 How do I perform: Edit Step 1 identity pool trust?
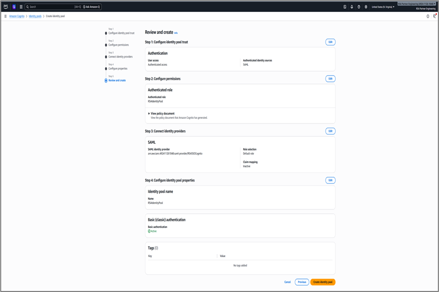click(330, 42)
